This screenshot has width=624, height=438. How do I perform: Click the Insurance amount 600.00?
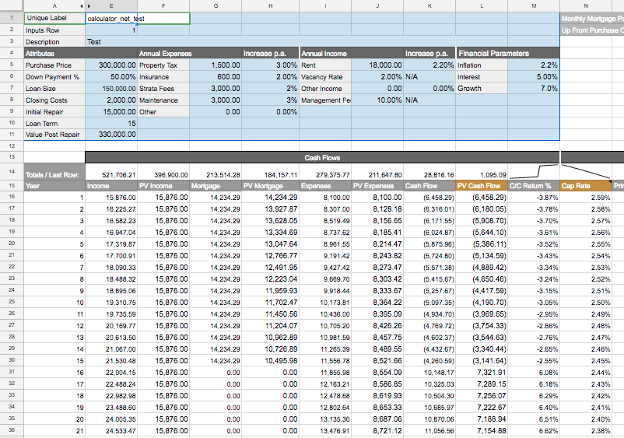point(216,77)
